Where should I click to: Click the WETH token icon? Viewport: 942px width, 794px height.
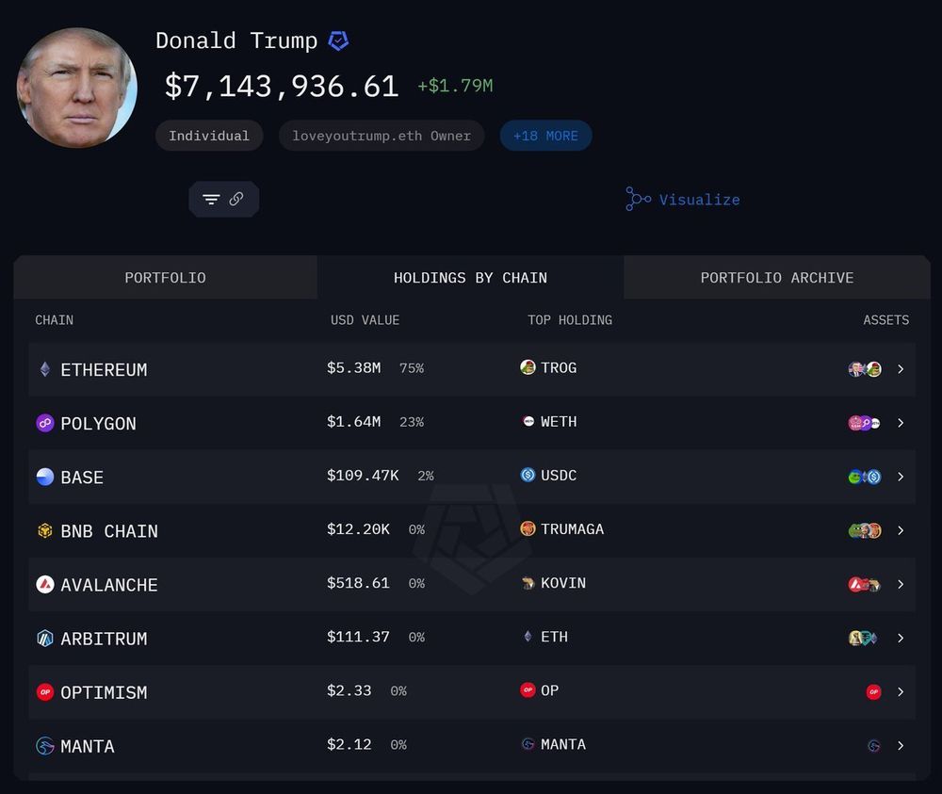point(528,421)
